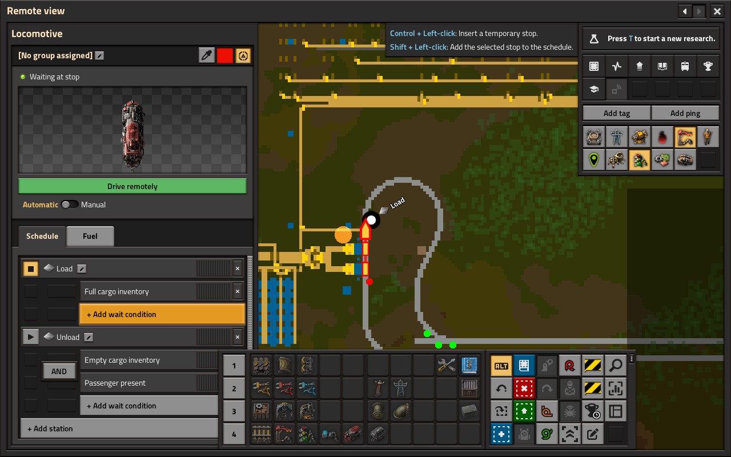Switch the Automatic/Manual train mode toggle
Screen dimensions: 731x457
70,205
